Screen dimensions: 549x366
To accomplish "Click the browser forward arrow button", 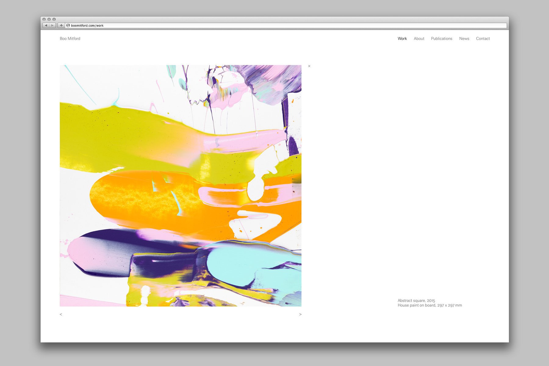I will pos(52,25).
